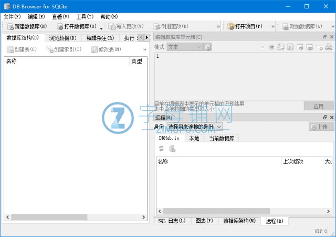336x237 pixels.
Task: Expand toolbar overflow chevron after 倒退更改
Action: coord(218,27)
